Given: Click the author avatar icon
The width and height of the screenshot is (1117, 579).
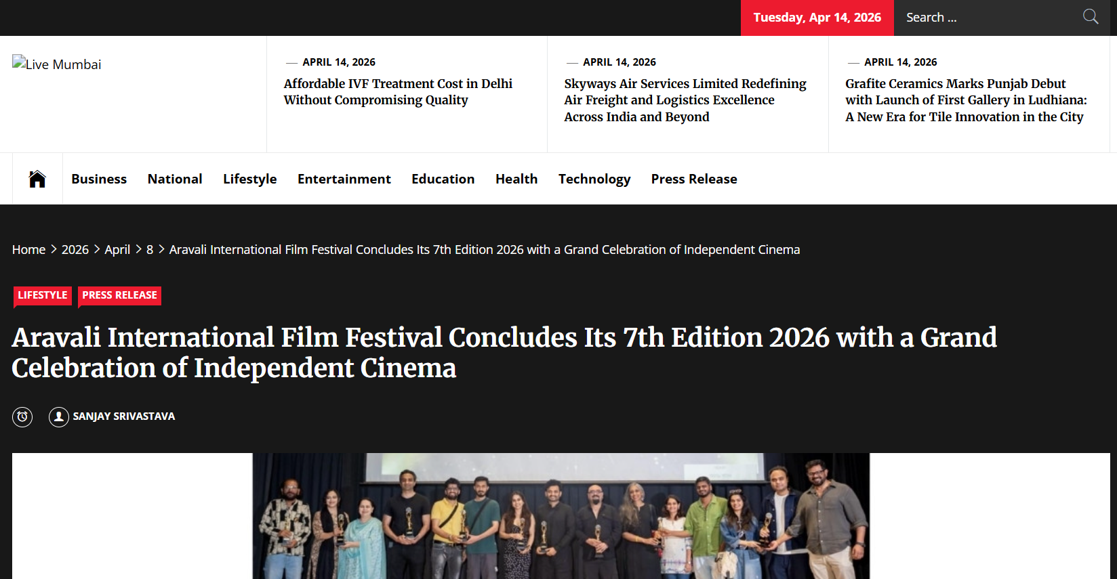Looking at the screenshot, I should pyautogui.click(x=59, y=416).
